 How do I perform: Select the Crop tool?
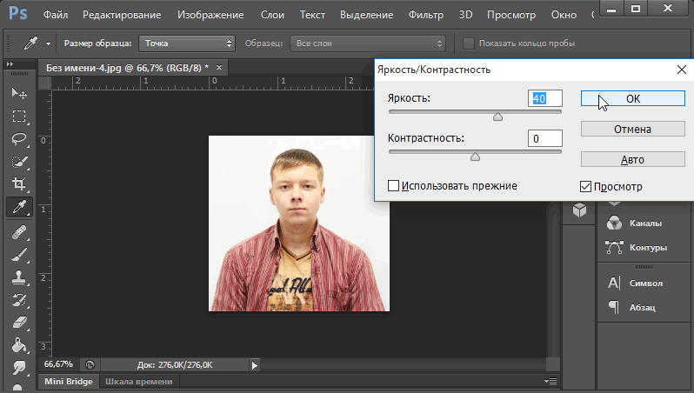[x=18, y=184]
